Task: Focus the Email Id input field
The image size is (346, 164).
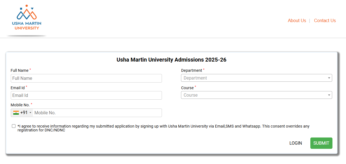Action: point(86,96)
